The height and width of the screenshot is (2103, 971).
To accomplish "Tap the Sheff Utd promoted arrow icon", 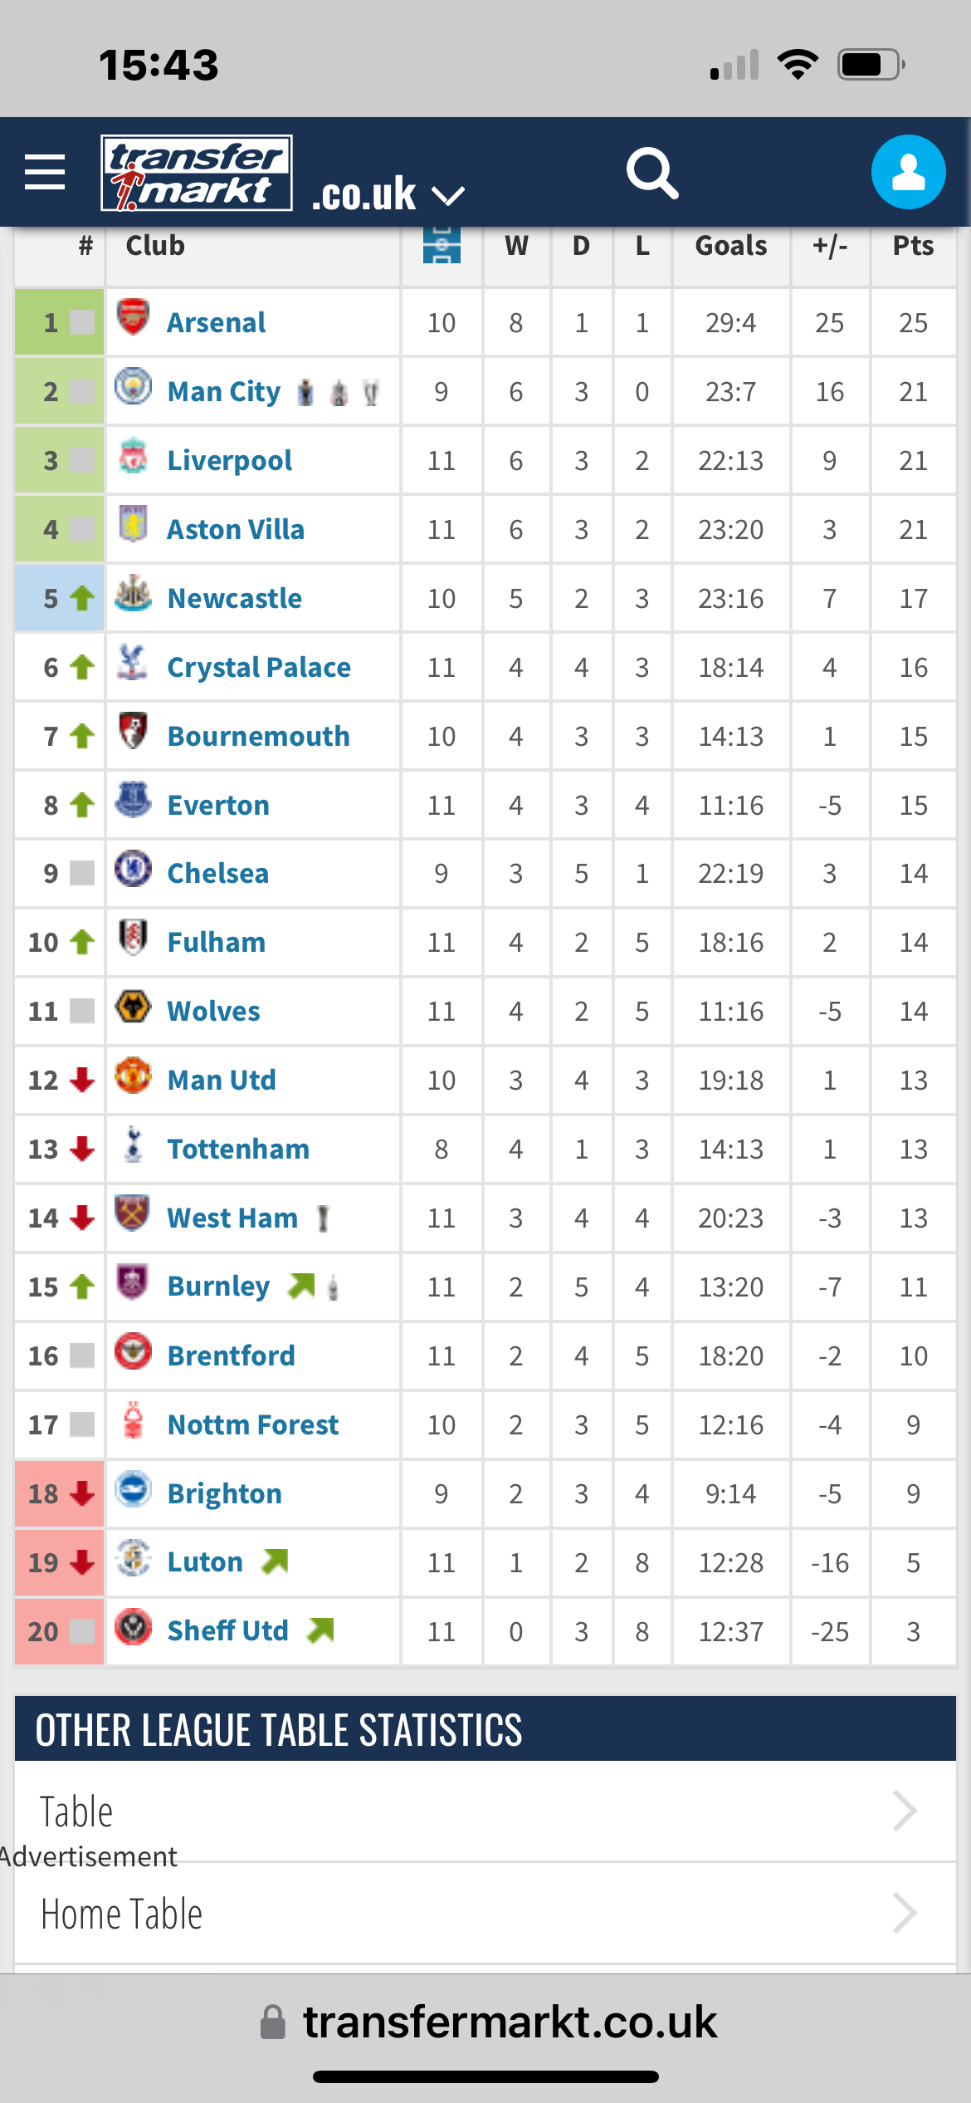I will pyautogui.click(x=320, y=1630).
